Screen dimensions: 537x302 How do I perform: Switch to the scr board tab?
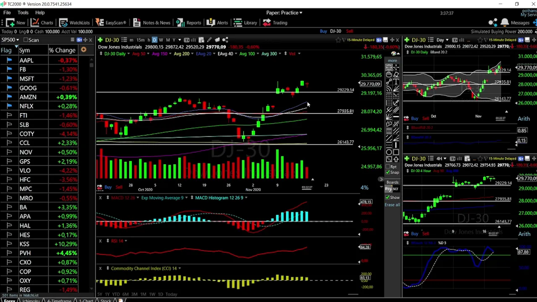click(x=396, y=189)
